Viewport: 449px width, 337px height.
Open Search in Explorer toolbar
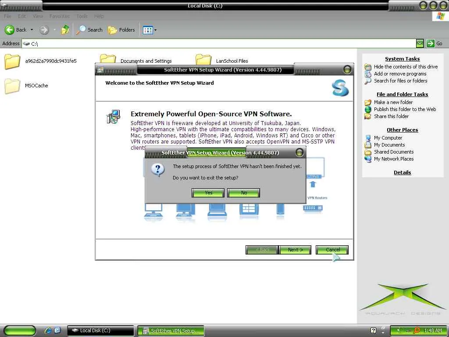pos(89,30)
